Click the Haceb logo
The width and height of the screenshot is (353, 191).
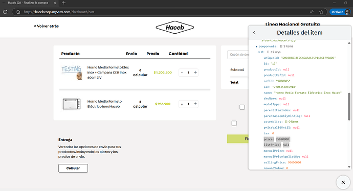[175, 28]
